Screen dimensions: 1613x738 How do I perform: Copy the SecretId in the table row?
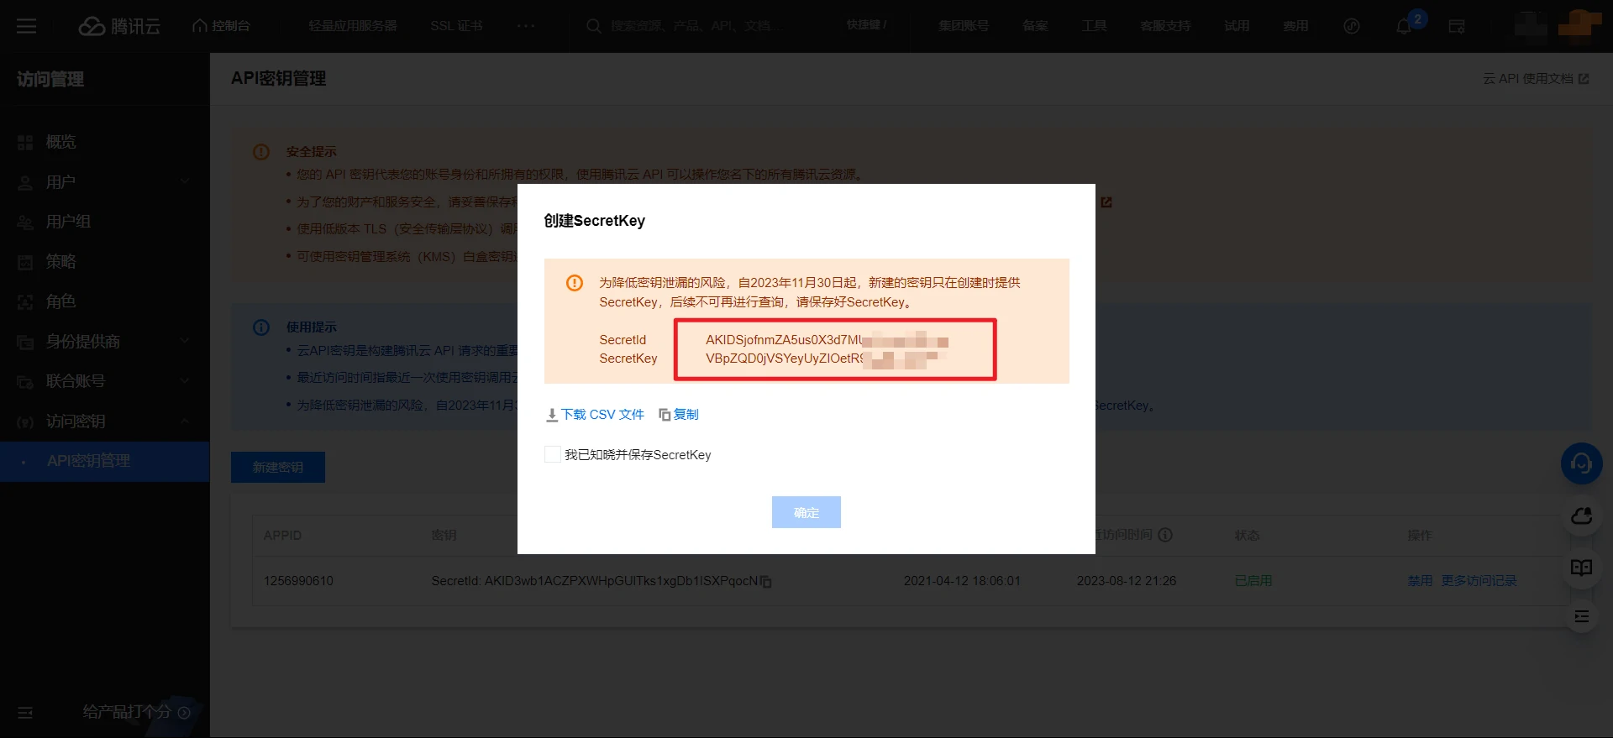[766, 581]
